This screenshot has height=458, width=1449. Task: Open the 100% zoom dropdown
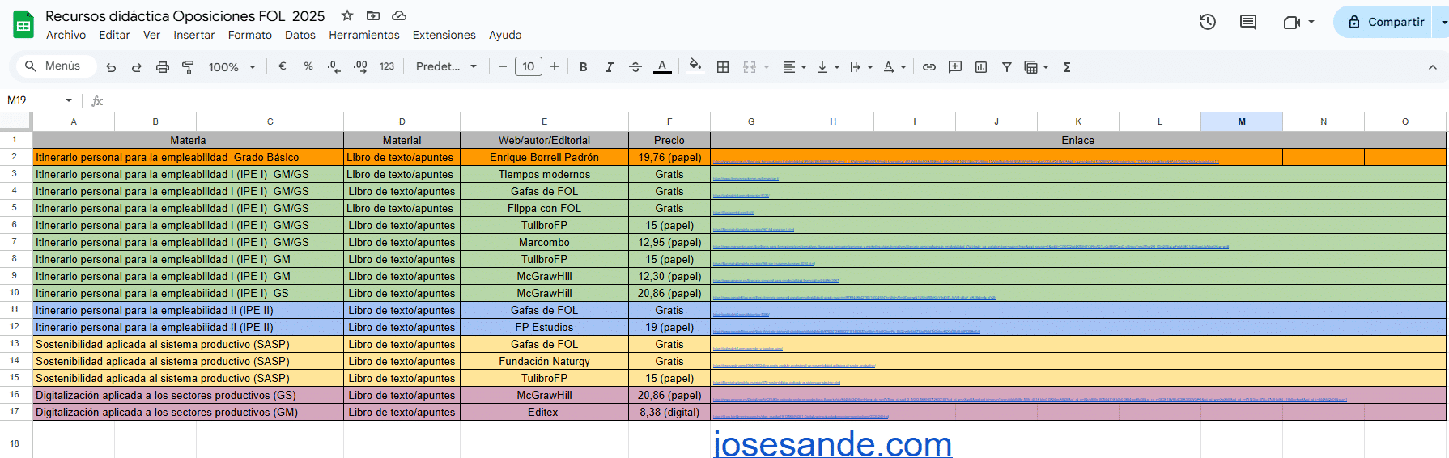tap(232, 67)
